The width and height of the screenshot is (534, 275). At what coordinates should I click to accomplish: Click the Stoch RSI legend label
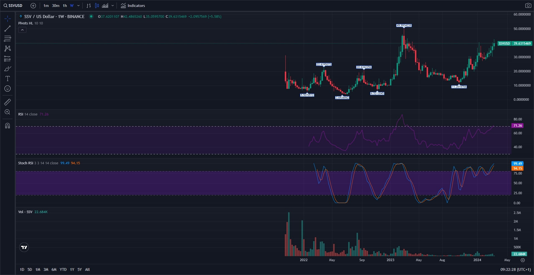(26, 163)
